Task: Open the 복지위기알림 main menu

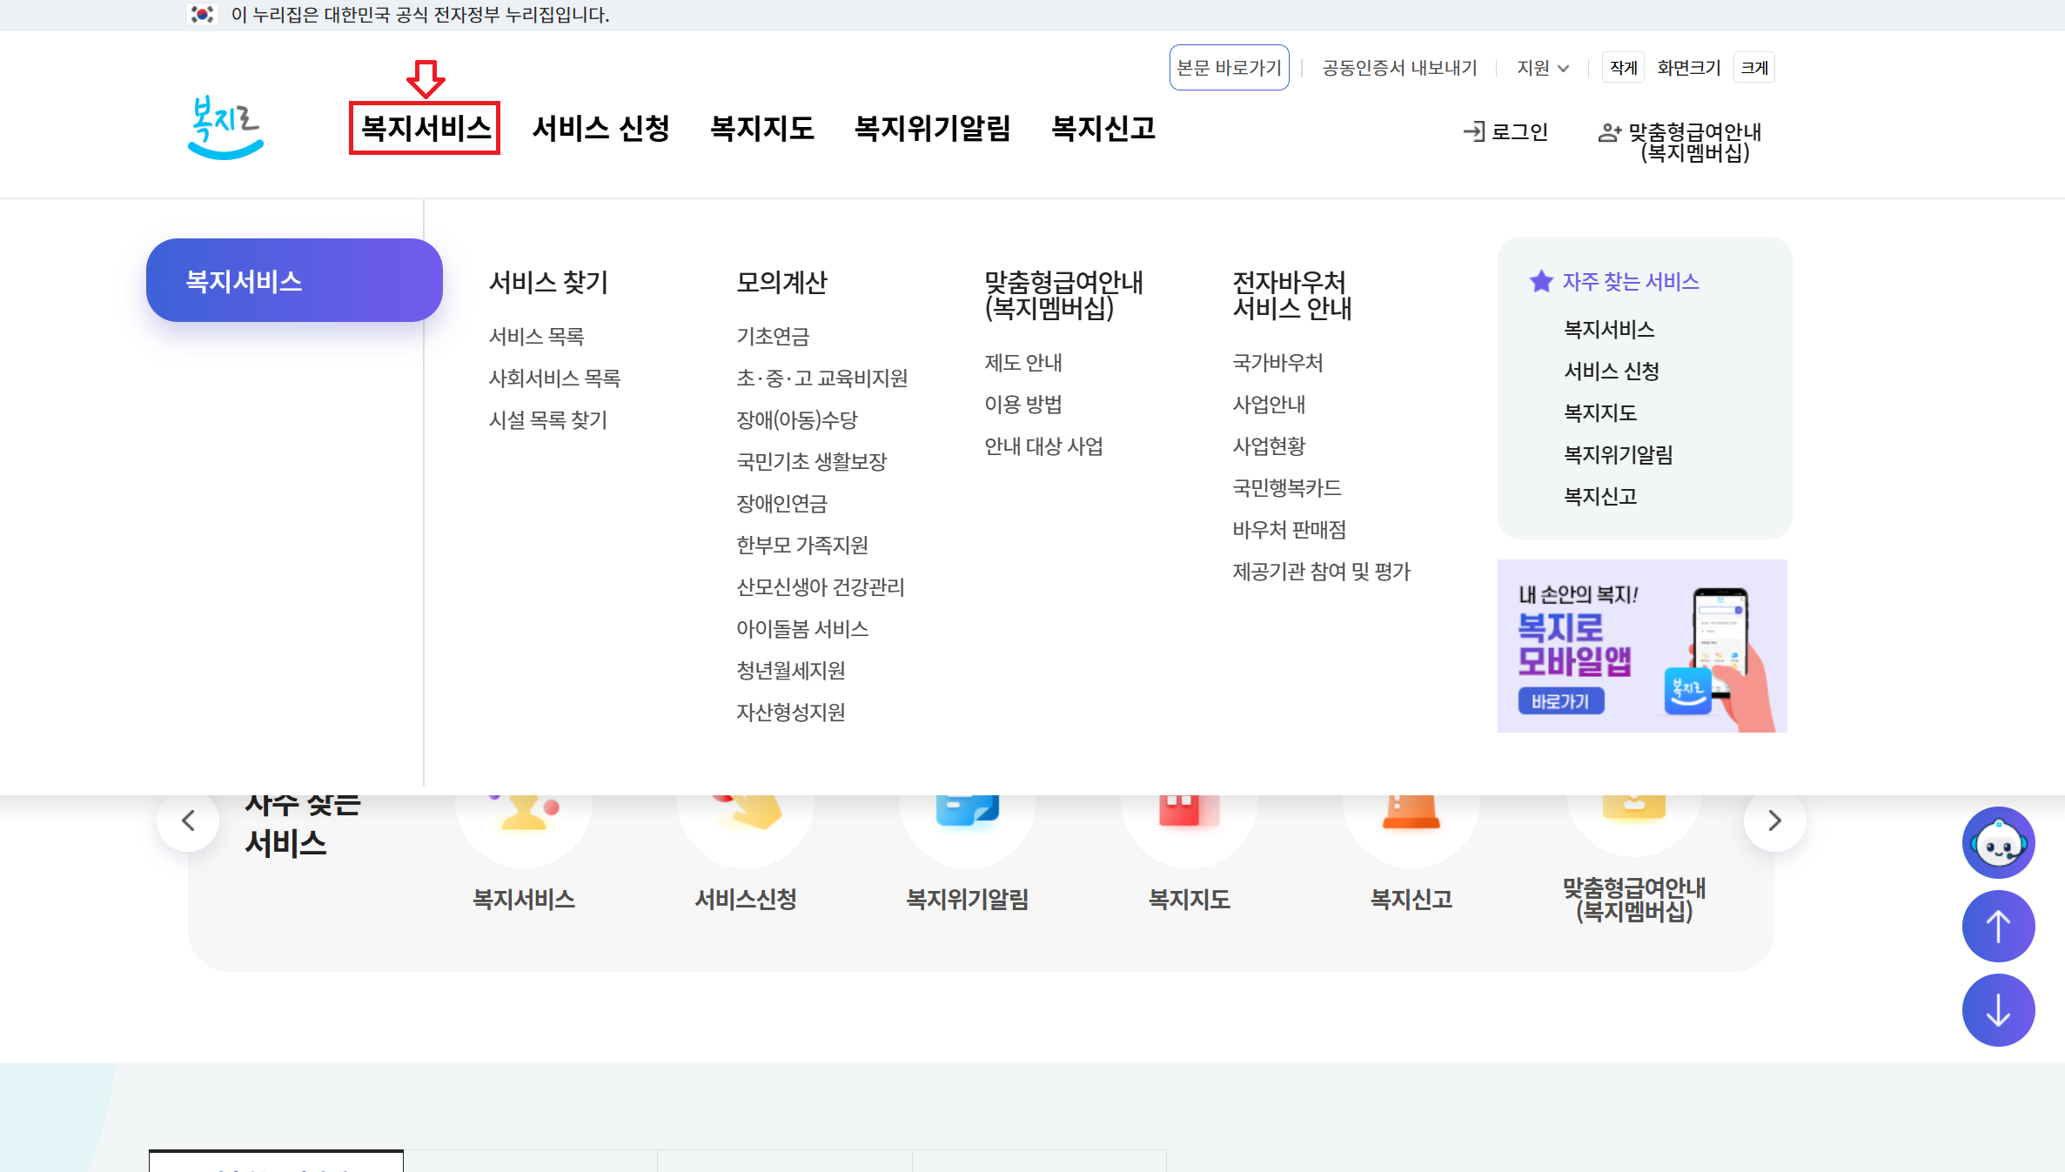Action: 932,129
